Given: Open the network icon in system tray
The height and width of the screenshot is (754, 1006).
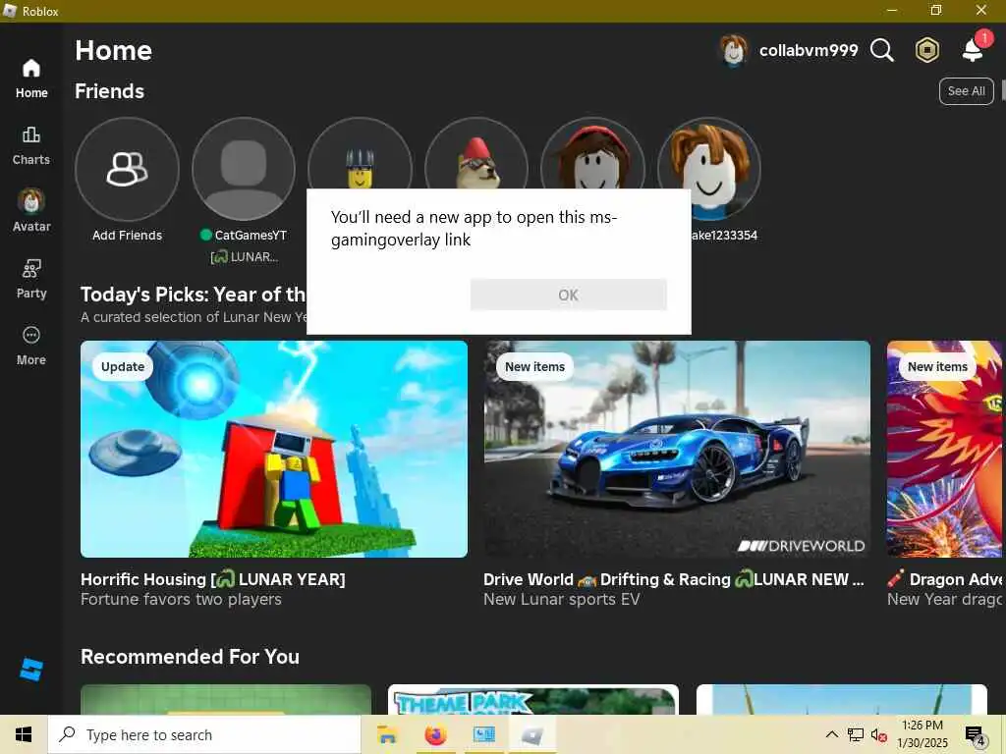Looking at the screenshot, I should (x=856, y=734).
